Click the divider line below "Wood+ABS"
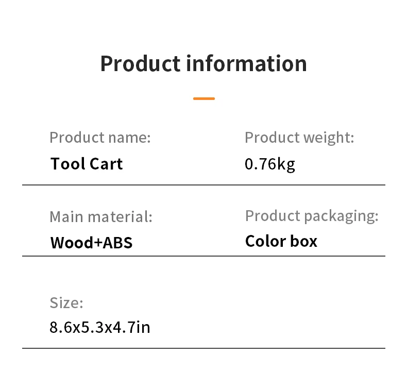 [x=203, y=256]
